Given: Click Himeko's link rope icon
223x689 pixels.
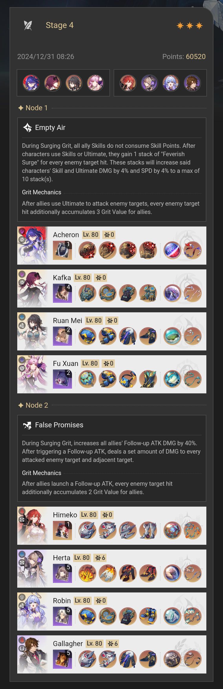Looking at the screenshot, I should (193, 530).
